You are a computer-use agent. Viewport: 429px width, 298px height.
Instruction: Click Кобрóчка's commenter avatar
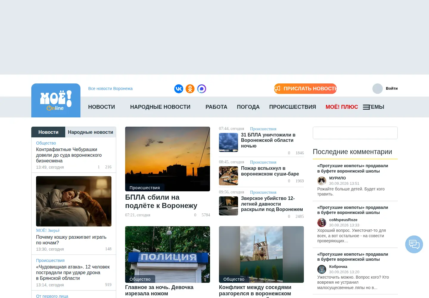(x=322, y=269)
